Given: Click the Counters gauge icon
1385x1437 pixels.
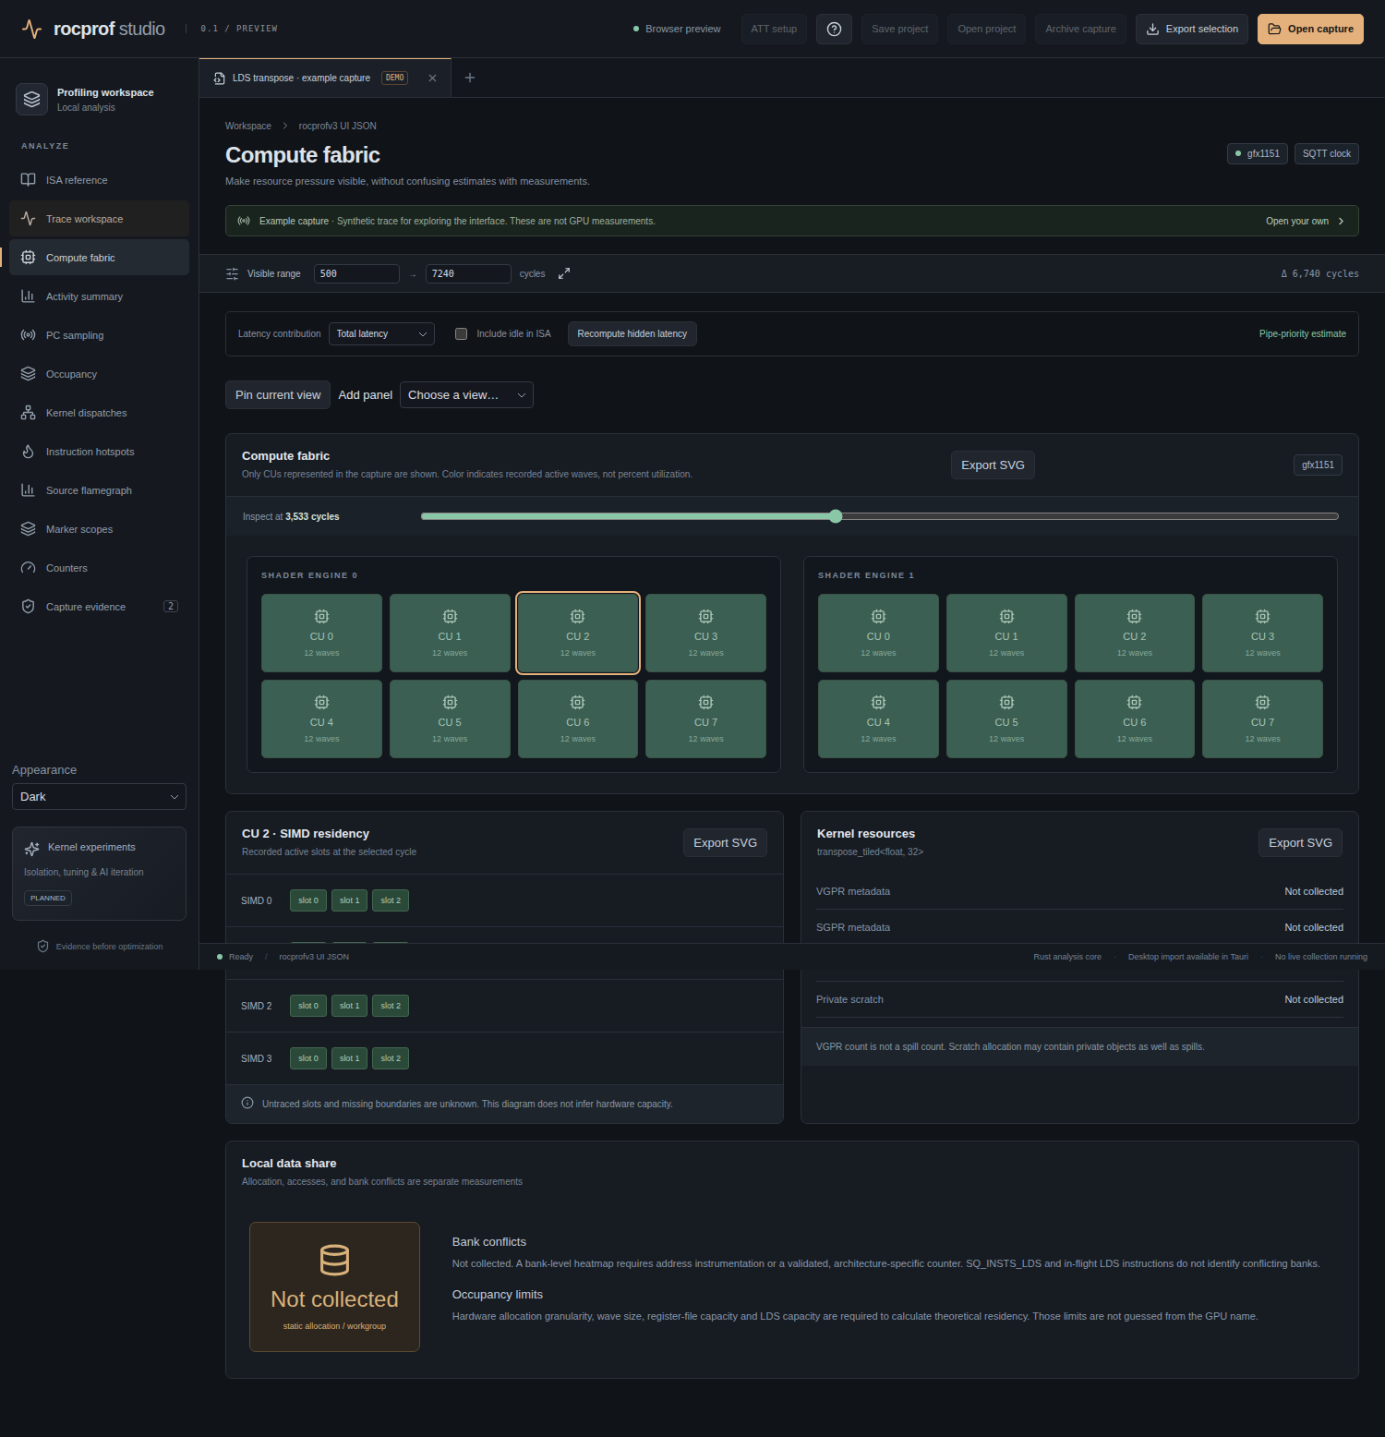Looking at the screenshot, I should [x=29, y=568].
